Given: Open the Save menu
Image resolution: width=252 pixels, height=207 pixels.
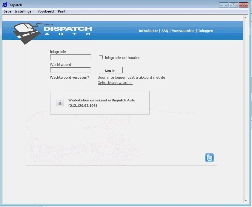Looking at the screenshot, I should click(7, 11).
